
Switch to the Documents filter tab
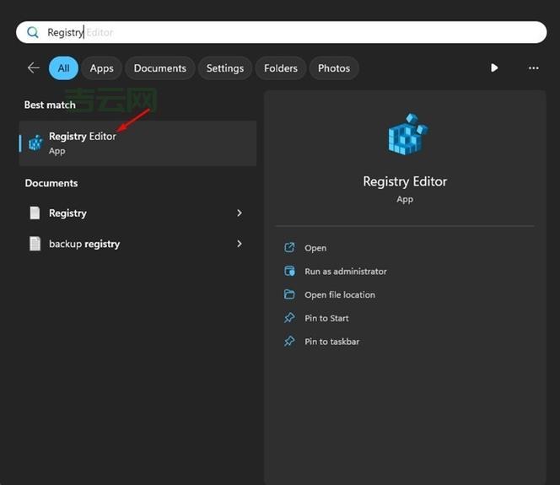click(x=159, y=68)
